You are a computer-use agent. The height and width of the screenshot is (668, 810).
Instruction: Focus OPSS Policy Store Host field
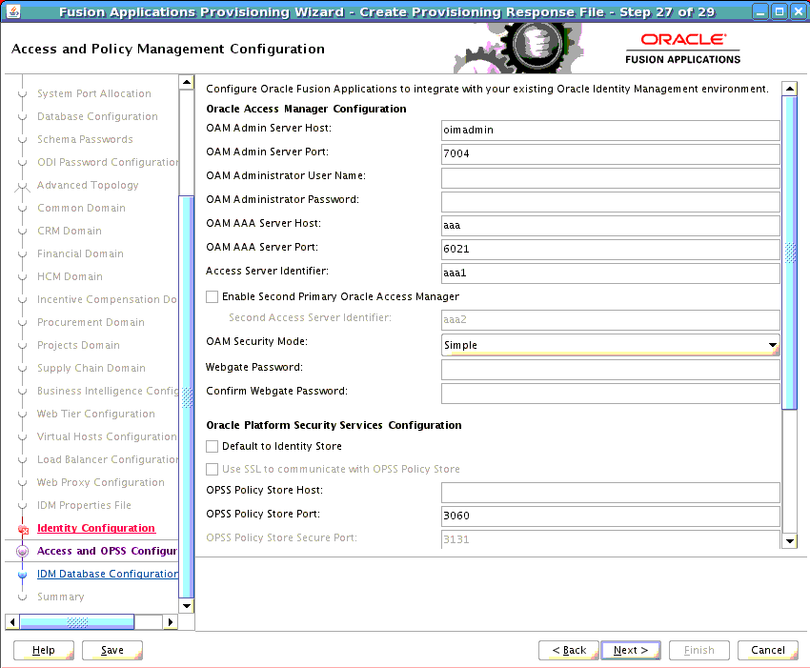click(611, 493)
